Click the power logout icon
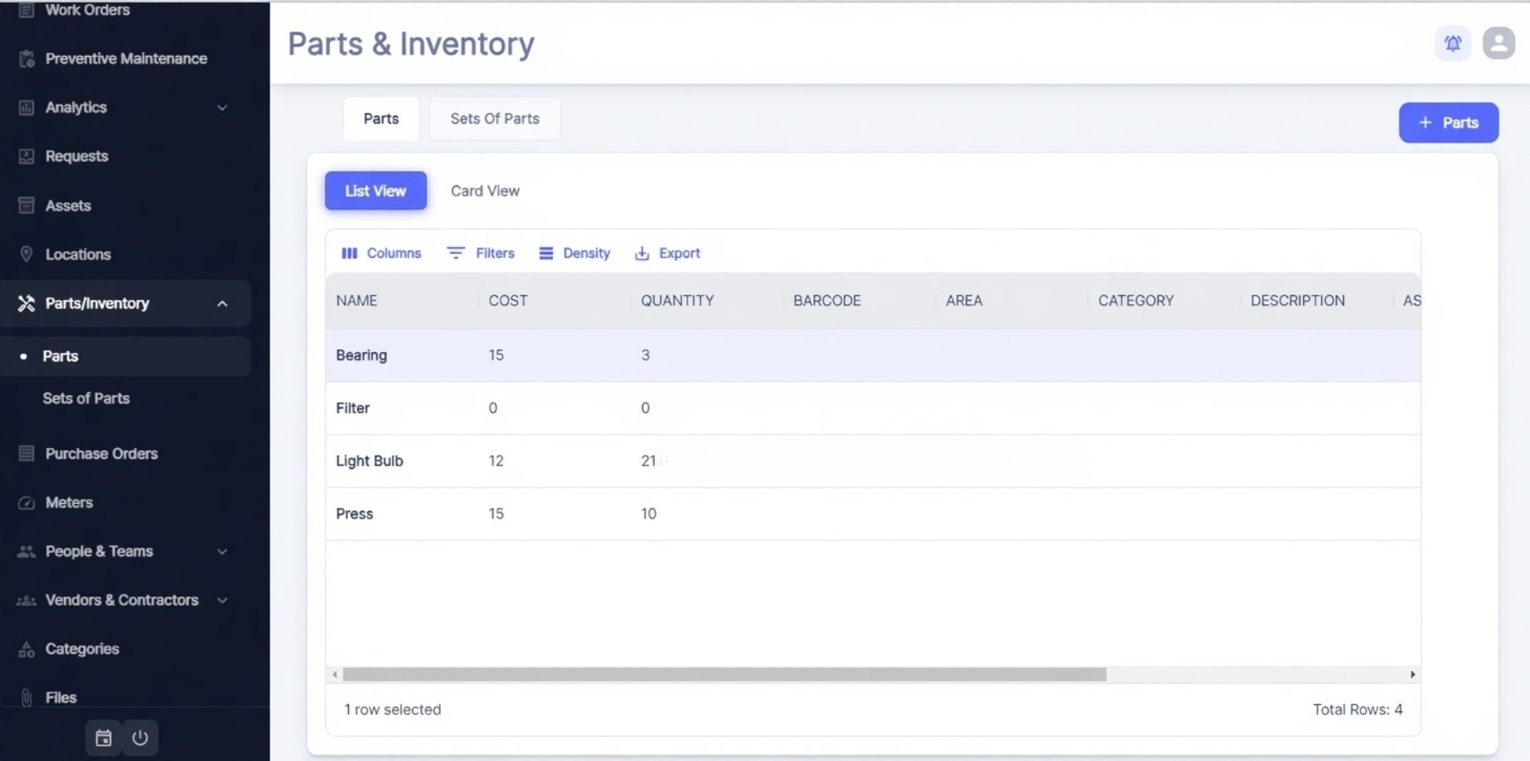Image resolution: width=1530 pixels, height=761 pixels. coord(140,737)
